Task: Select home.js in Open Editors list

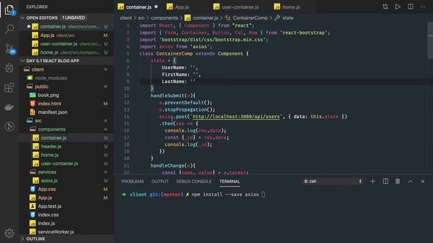Action: pyautogui.click(x=66, y=53)
